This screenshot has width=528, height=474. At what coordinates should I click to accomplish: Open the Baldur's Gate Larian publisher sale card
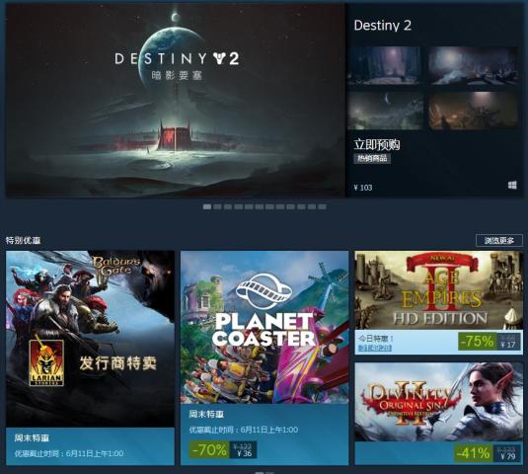pyautogui.click(x=90, y=357)
